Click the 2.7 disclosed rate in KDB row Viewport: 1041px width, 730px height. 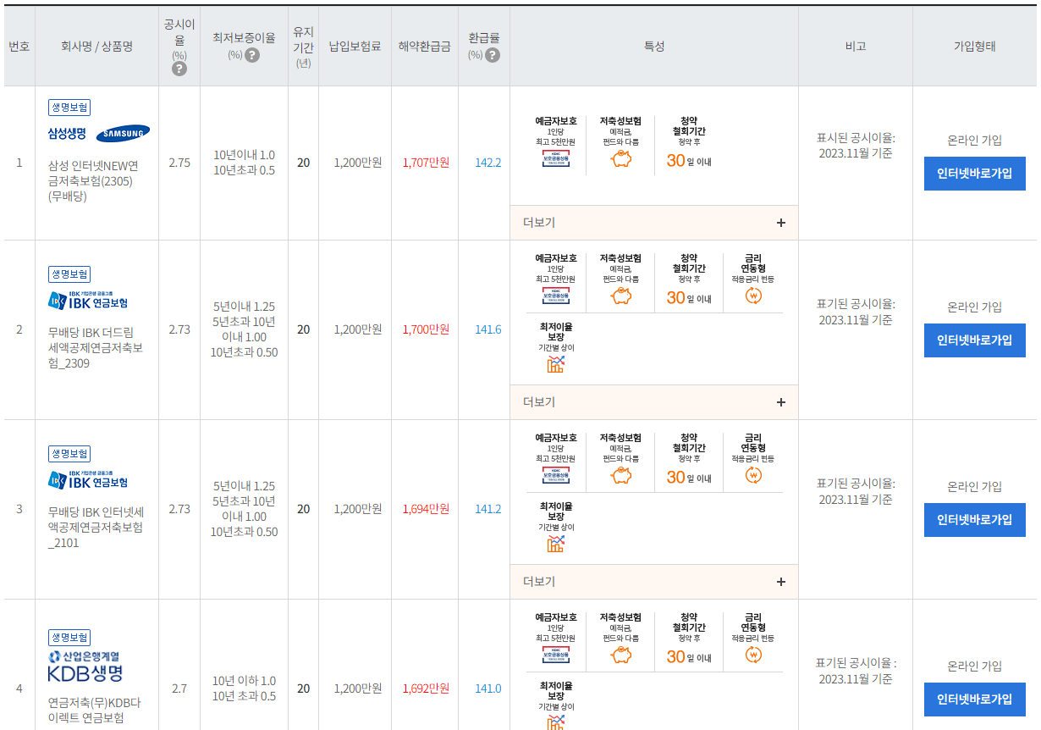(179, 689)
